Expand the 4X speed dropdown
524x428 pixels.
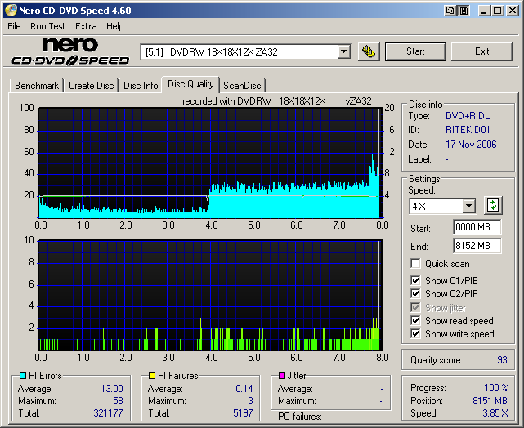coord(468,207)
